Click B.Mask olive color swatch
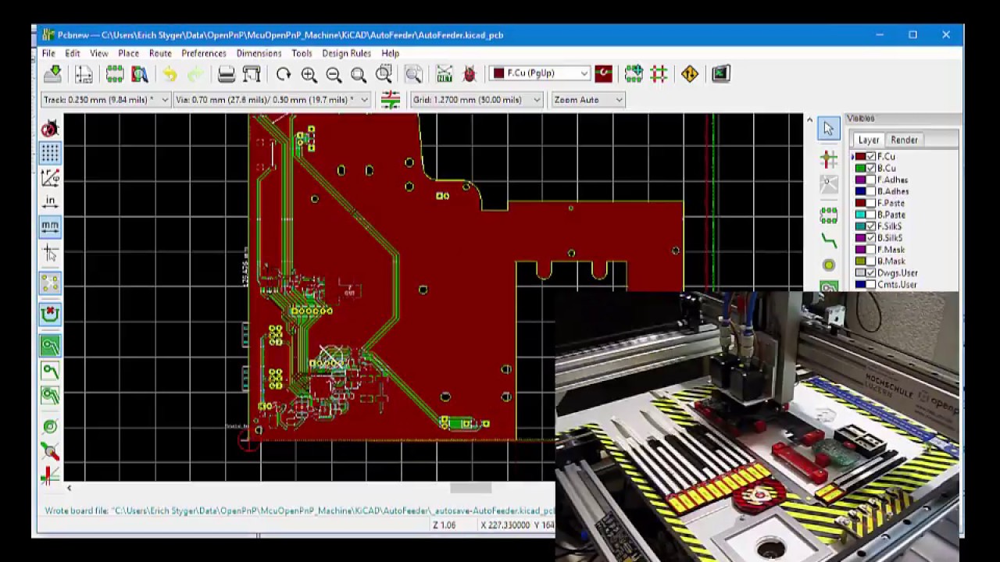This screenshot has width=1000, height=562. coord(860,261)
